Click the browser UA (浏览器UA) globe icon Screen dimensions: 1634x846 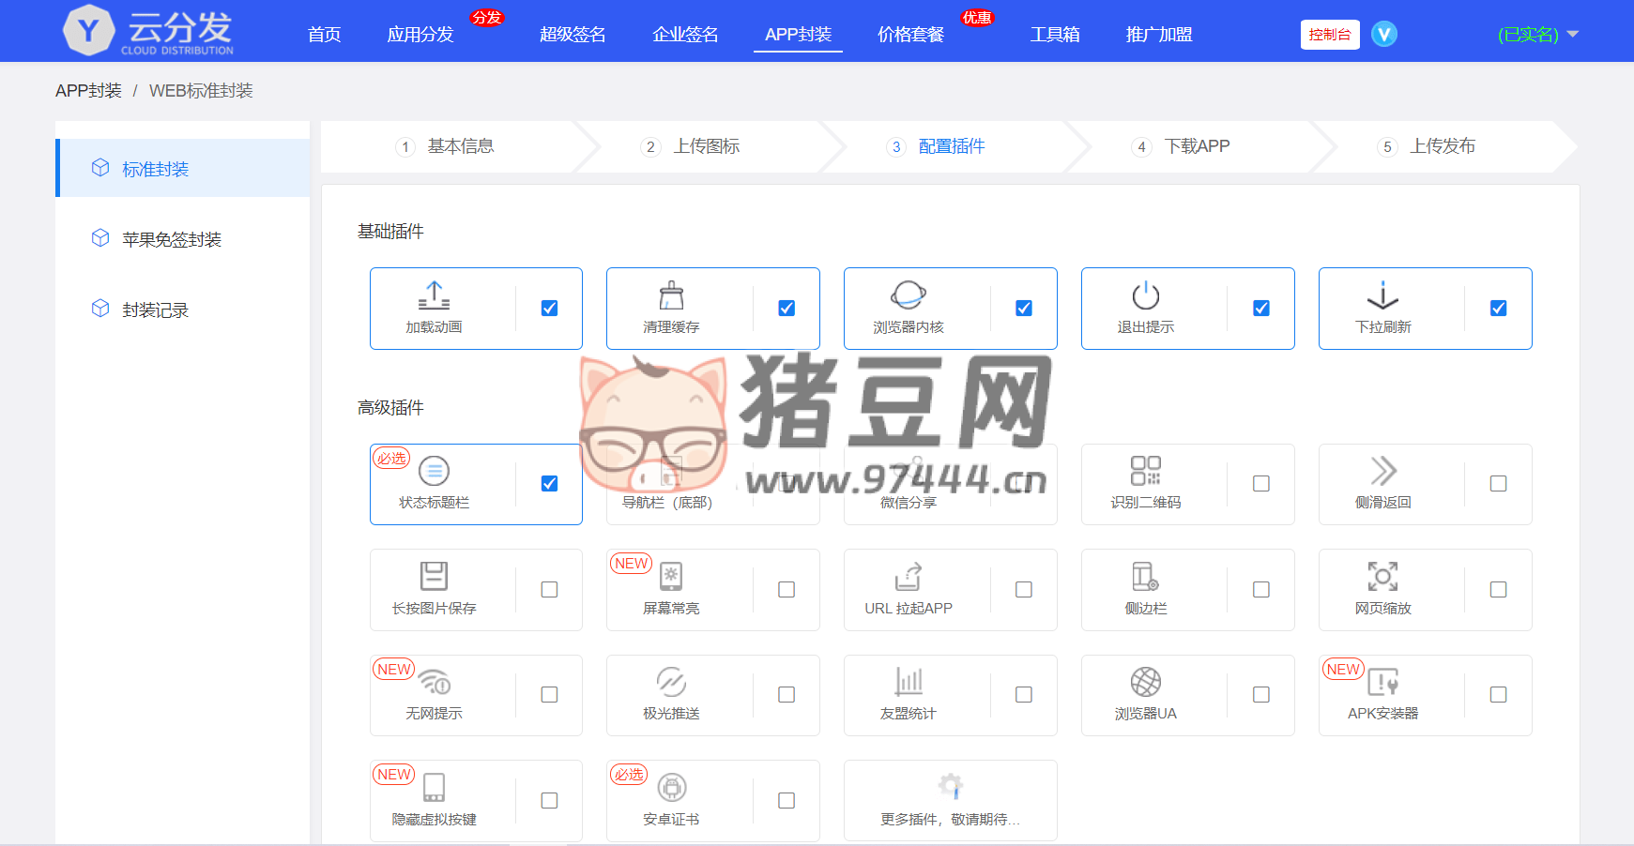(x=1146, y=682)
